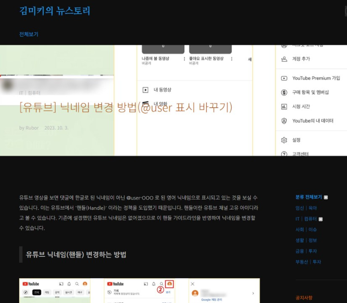Click the 시청 시간 label in the cover image

tap(301, 106)
